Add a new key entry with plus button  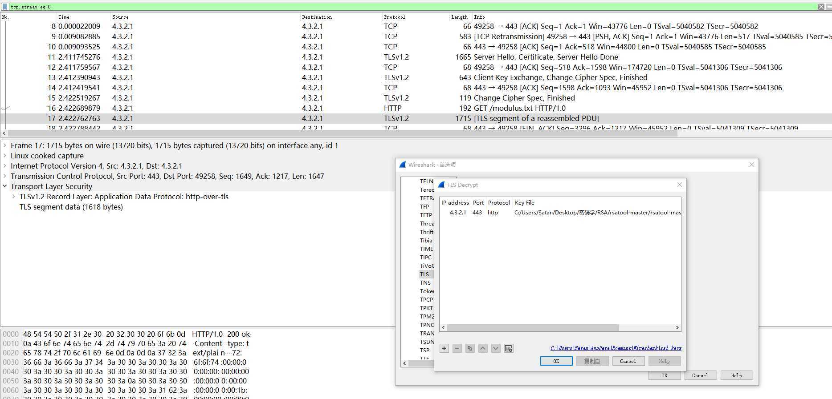coord(444,348)
